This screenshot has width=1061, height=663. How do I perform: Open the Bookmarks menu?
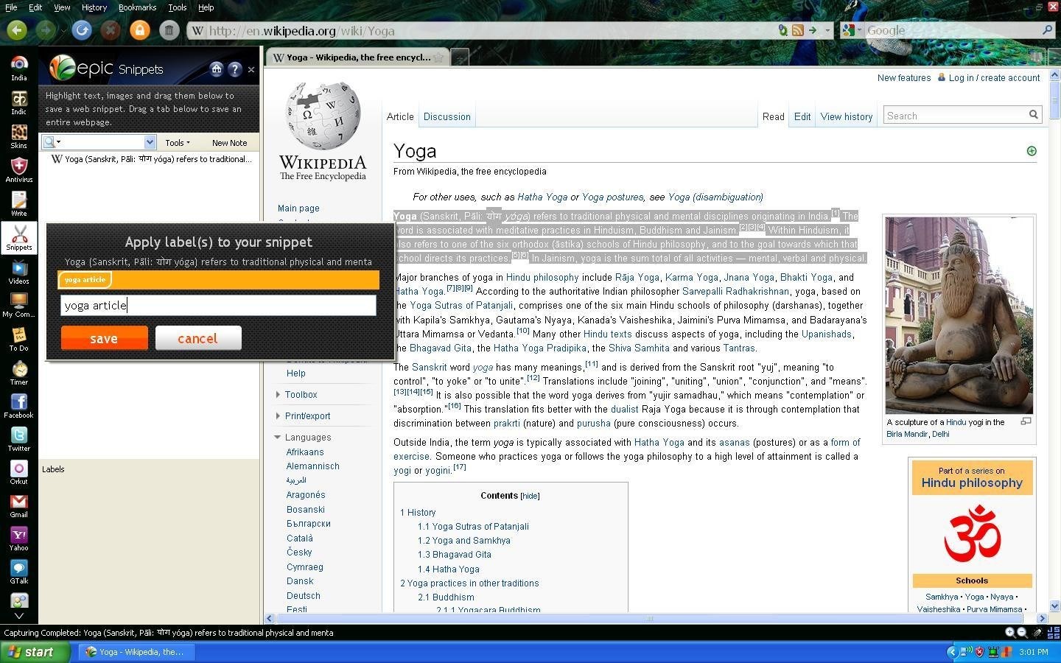click(137, 7)
